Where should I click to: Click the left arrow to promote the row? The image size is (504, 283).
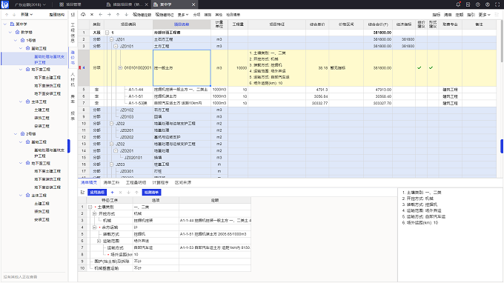(x=101, y=15)
